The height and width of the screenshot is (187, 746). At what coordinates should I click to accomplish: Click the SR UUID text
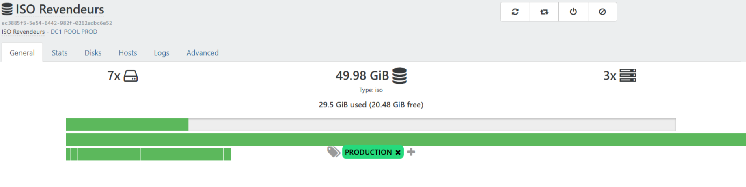pos(57,23)
